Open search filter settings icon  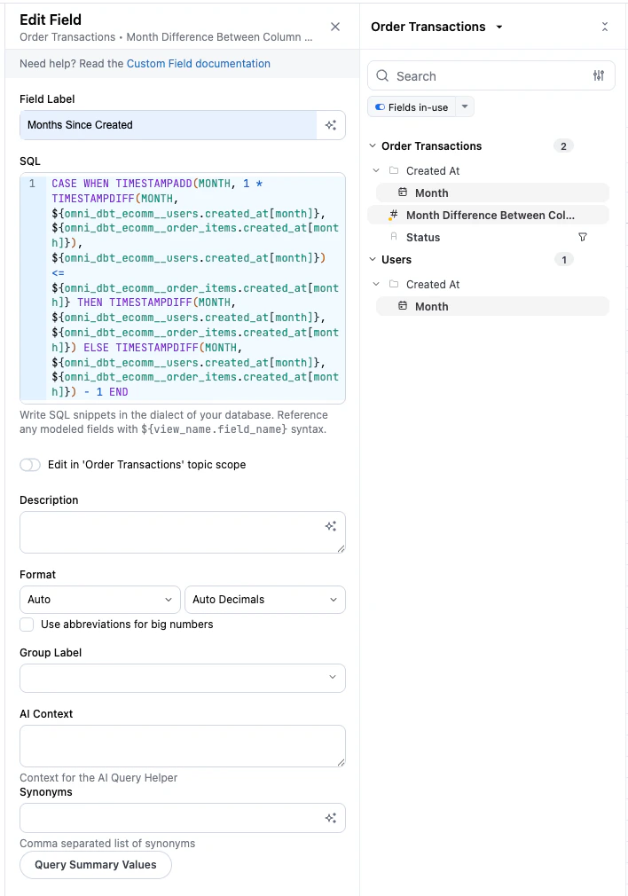coord(599,75)
